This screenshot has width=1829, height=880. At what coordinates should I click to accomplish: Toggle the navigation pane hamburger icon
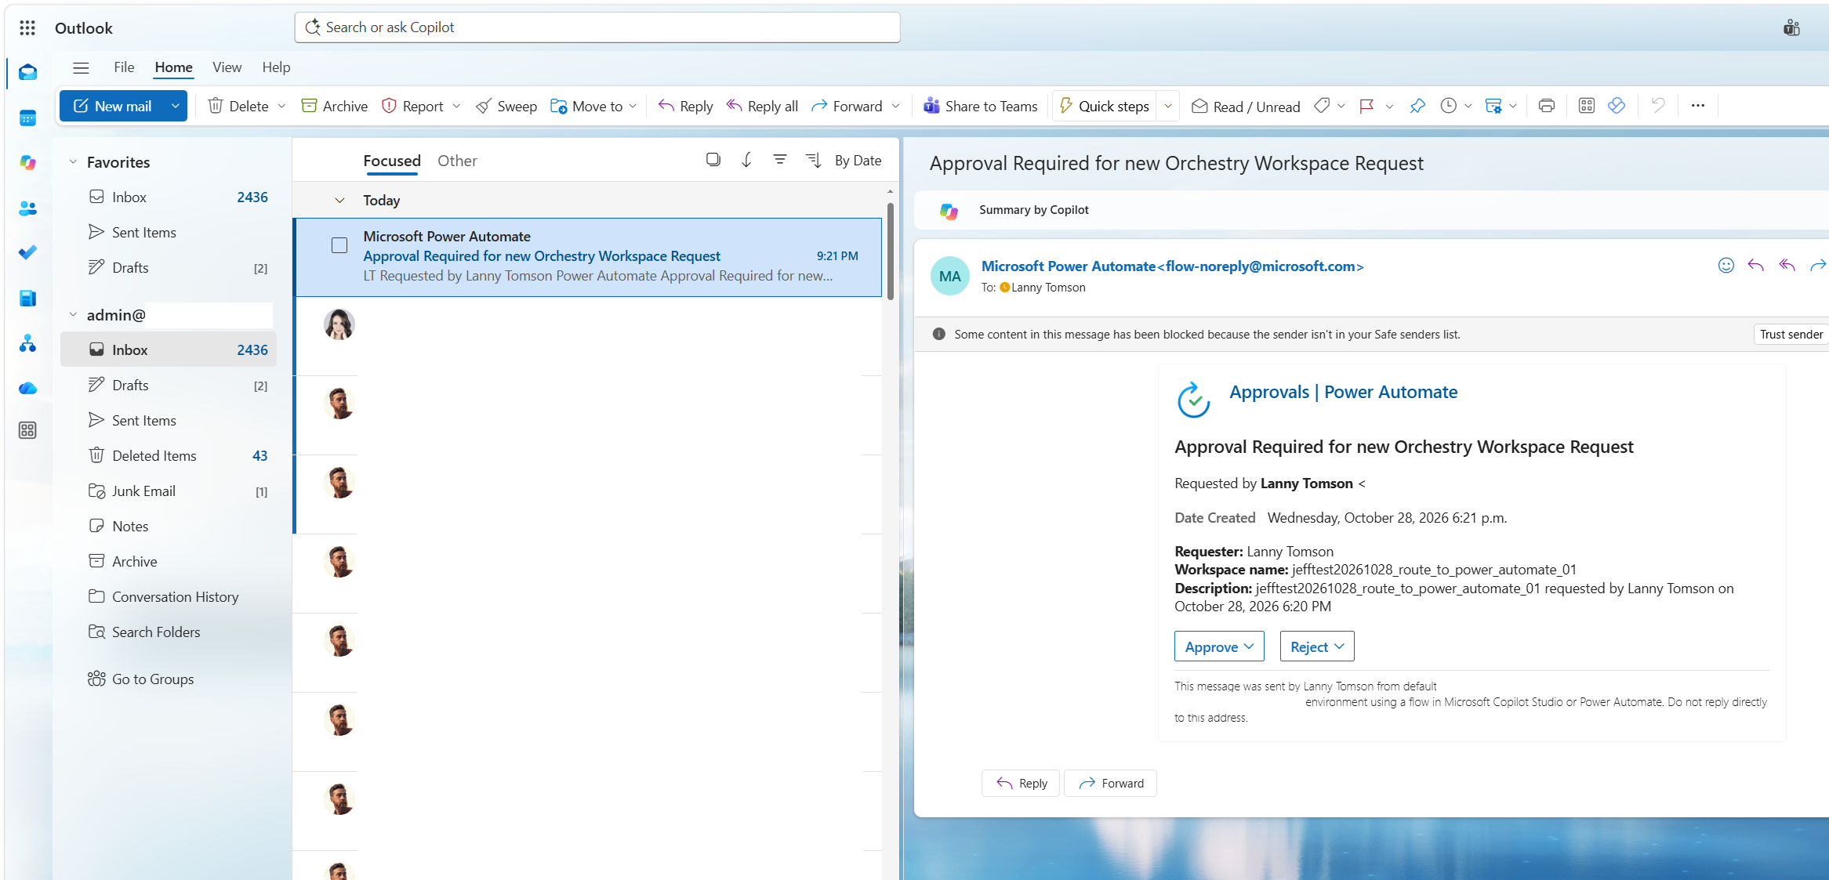pyautogui.click(x=81, y=67)
